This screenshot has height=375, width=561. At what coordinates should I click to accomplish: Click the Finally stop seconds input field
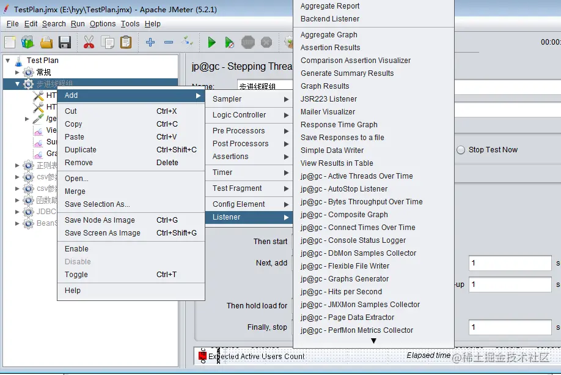pos(510,327)
